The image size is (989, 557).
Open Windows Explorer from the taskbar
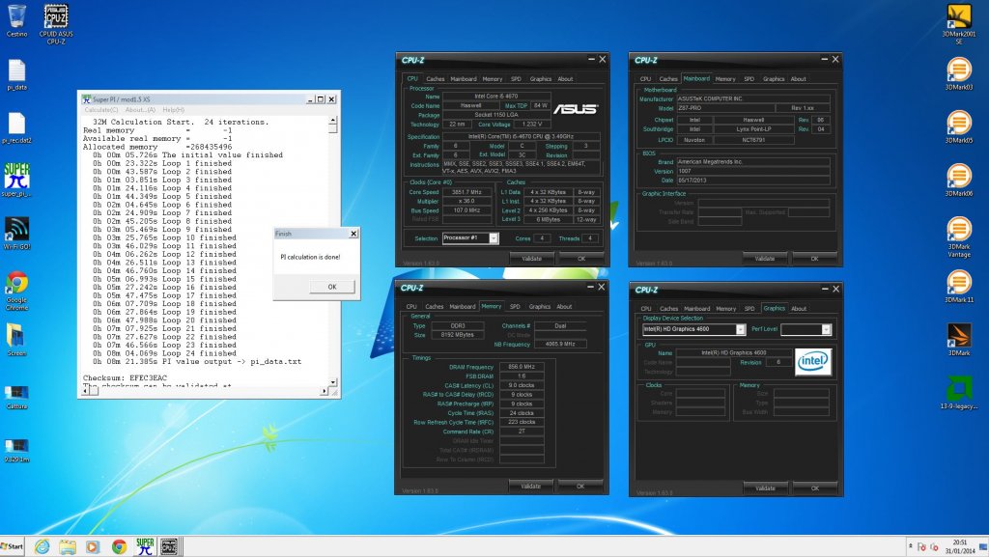68,546
